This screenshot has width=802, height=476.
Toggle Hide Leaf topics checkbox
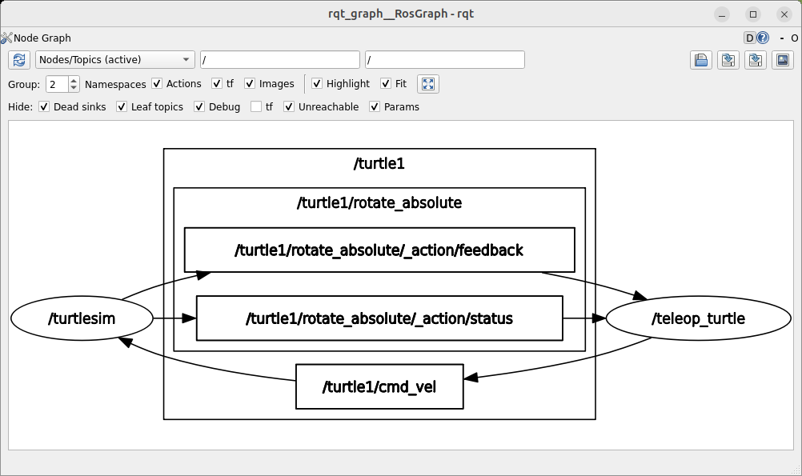point(122,106)
